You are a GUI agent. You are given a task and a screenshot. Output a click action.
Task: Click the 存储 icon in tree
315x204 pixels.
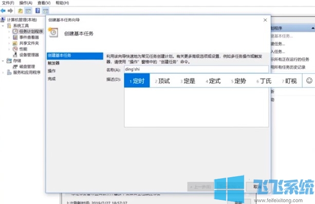pyautogui.click(x=9, y=61)
